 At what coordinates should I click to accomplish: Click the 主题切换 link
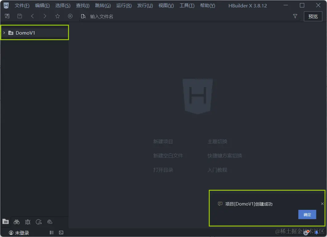coord(217,141)
